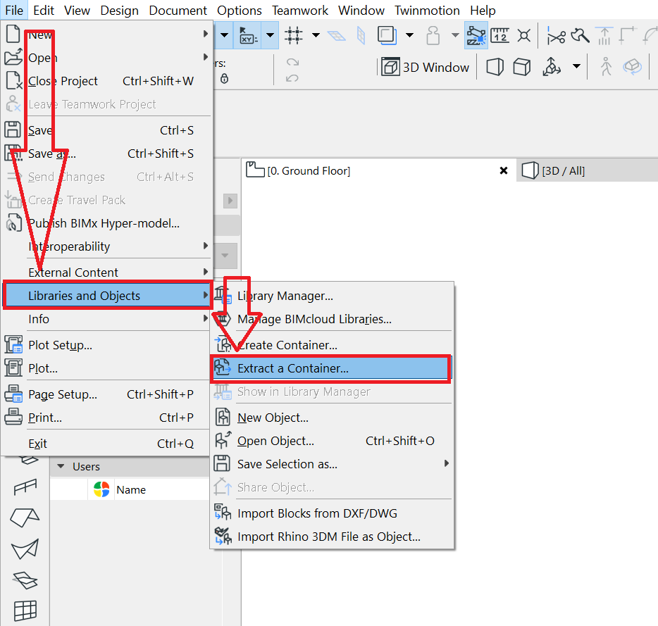Expand the Libraries and Objects submenu

(x=107, y=296)
